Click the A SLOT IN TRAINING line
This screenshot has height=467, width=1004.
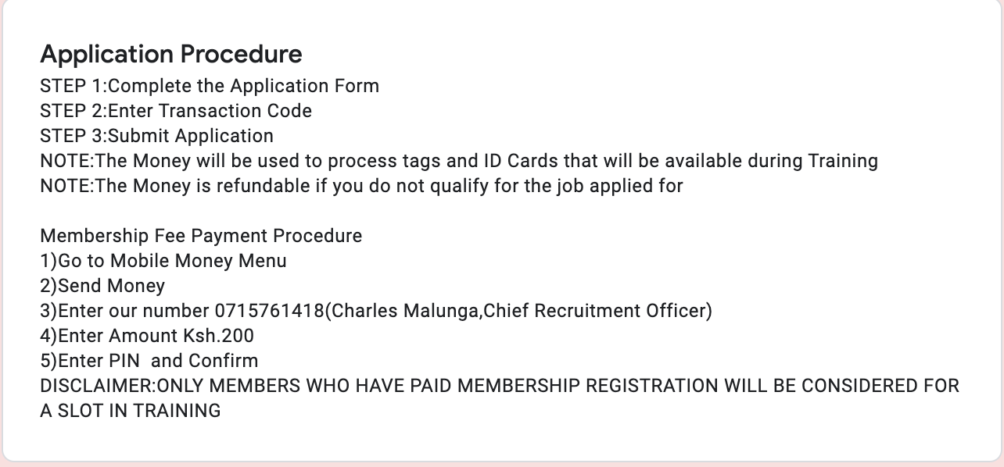pyautogui.click(x=130, y=411)
